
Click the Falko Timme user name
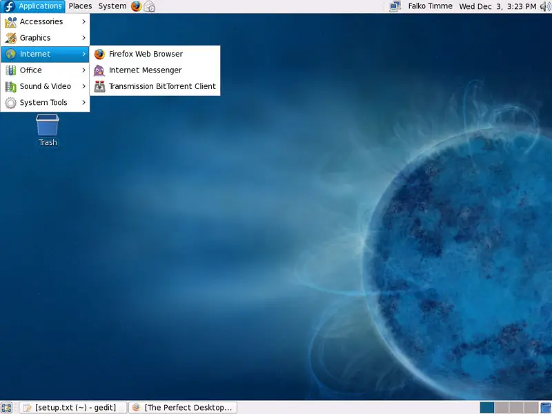click(430, 6)
